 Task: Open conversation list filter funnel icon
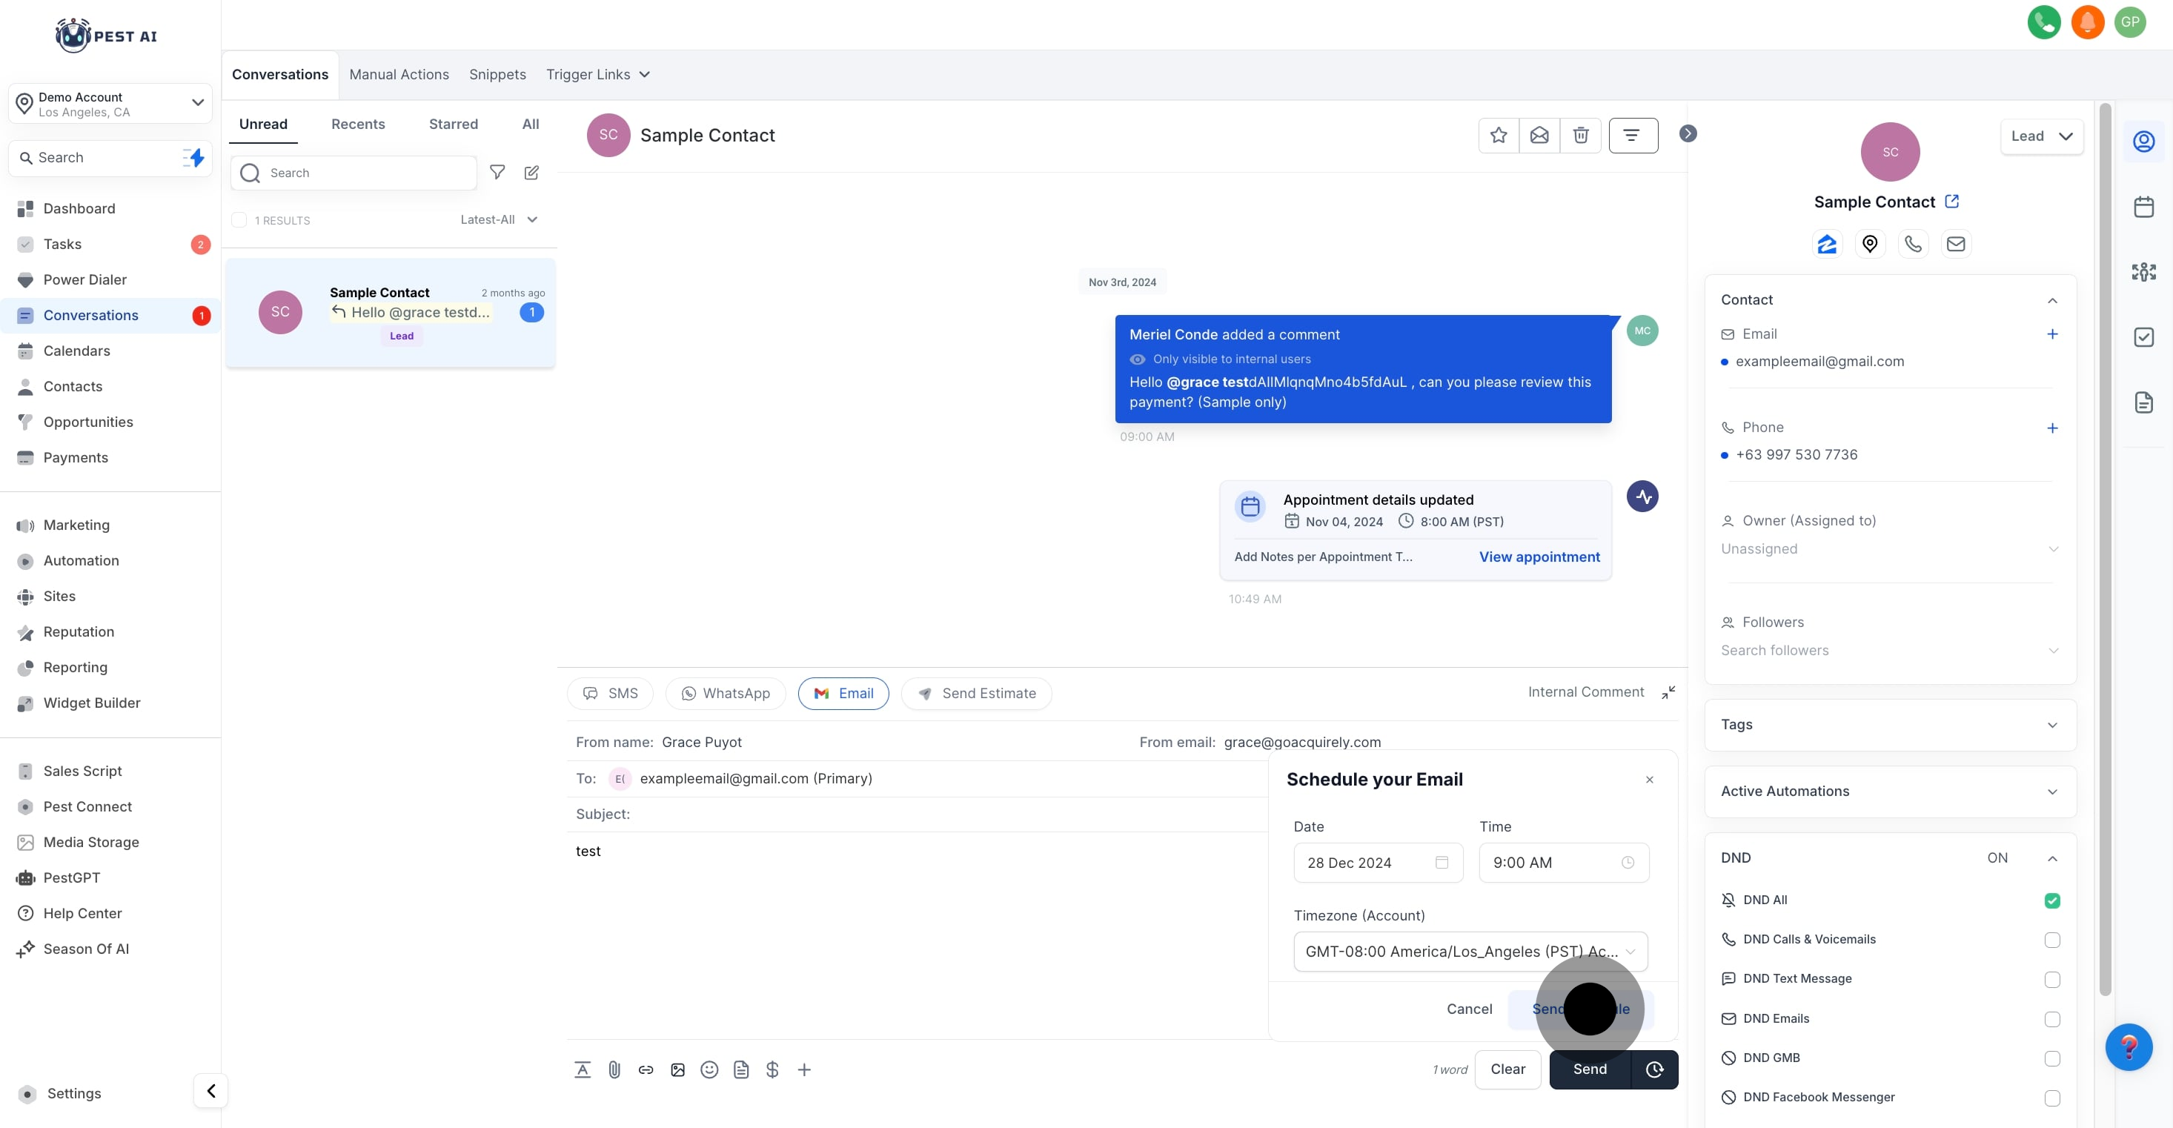498,172
